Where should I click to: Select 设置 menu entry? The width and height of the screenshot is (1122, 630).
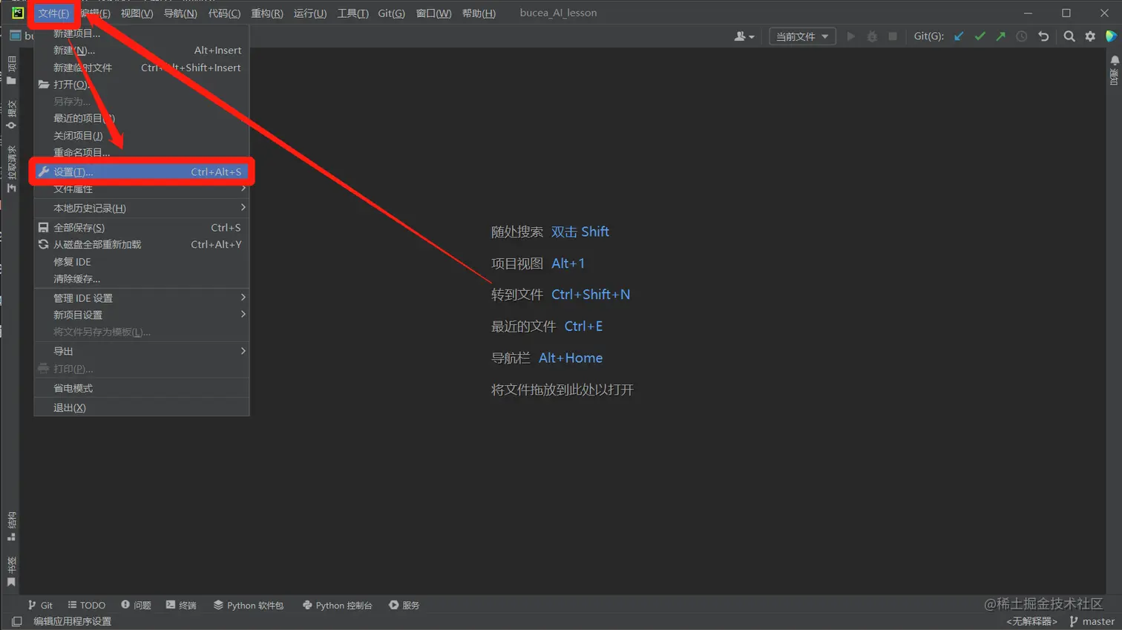coord(142,171)
